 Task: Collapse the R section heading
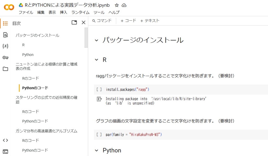coord(96,59)
